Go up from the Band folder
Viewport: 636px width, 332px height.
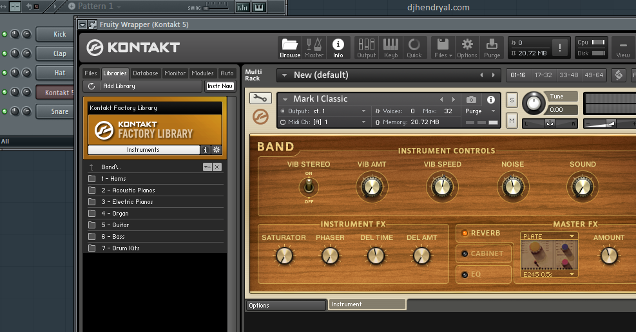[x=92, y=167]
